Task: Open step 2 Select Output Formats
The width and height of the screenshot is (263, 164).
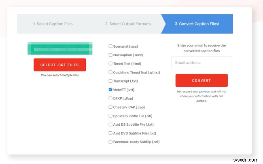Action: (x=127, y=24)
